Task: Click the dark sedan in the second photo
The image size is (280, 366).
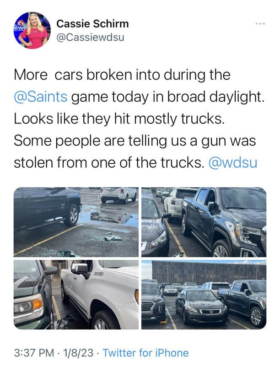Action: [155, 226]
